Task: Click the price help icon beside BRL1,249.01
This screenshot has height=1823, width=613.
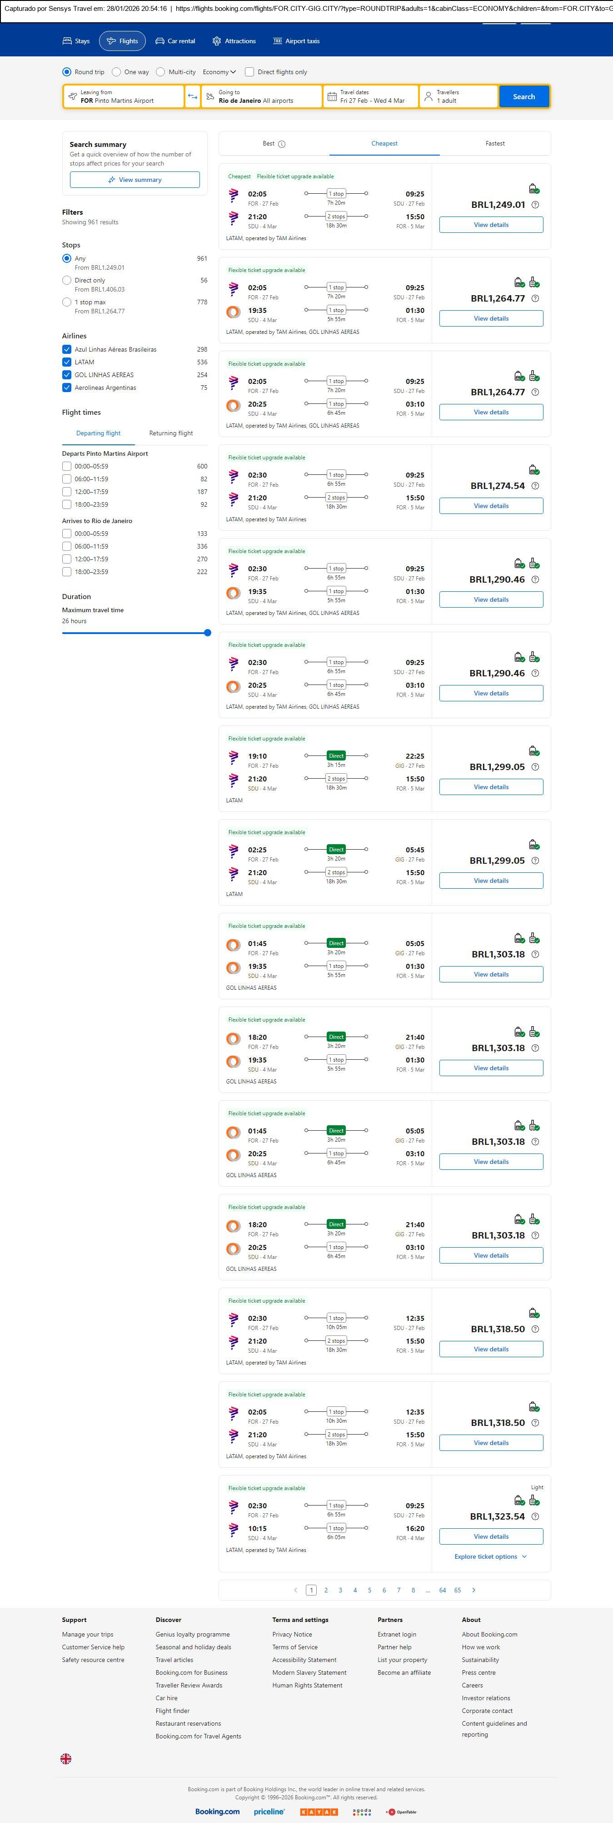Action: coord(535,205)
